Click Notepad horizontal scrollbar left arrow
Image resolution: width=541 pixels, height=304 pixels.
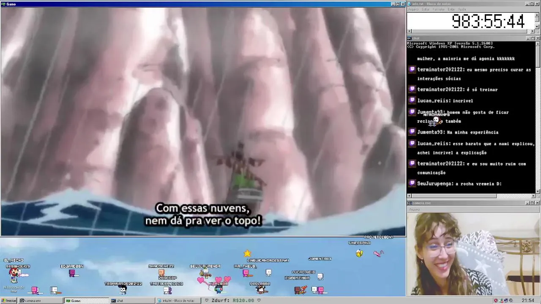coord(409,31)
